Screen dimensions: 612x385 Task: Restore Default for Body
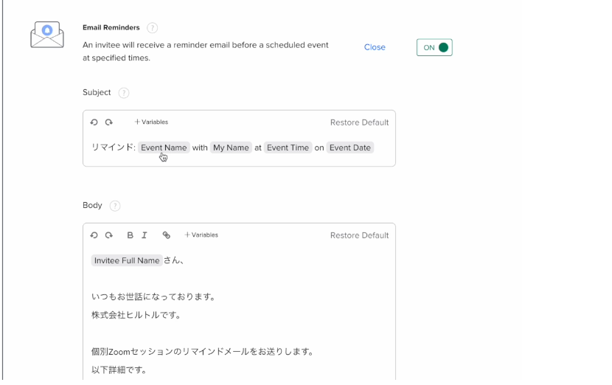(x=360, y=235)
